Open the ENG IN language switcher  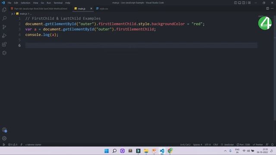coord(237,151)
